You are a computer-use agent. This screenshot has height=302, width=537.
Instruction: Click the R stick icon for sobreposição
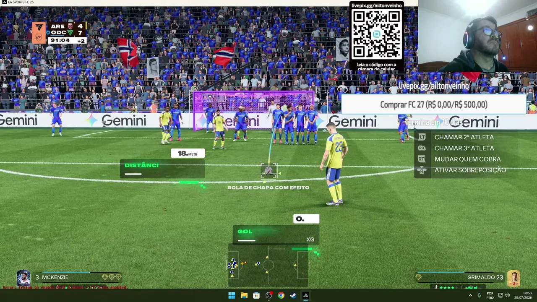click(x=422, y=170)
